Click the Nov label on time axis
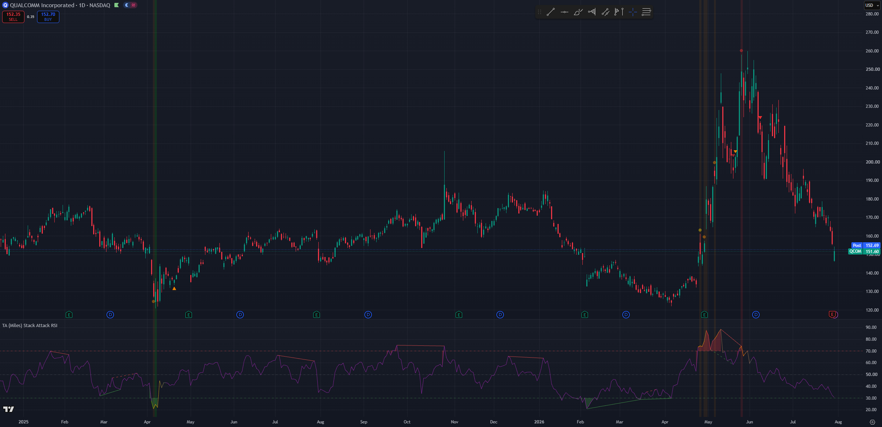Image resolution: width=882 pixels, height=427 pixels. pyautogui.click(x=455, y=422)
